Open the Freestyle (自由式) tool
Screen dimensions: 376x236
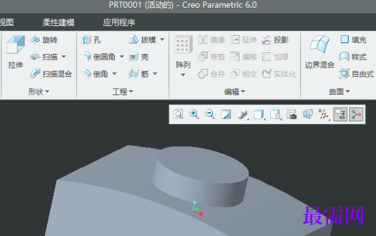tap(356, 74)
